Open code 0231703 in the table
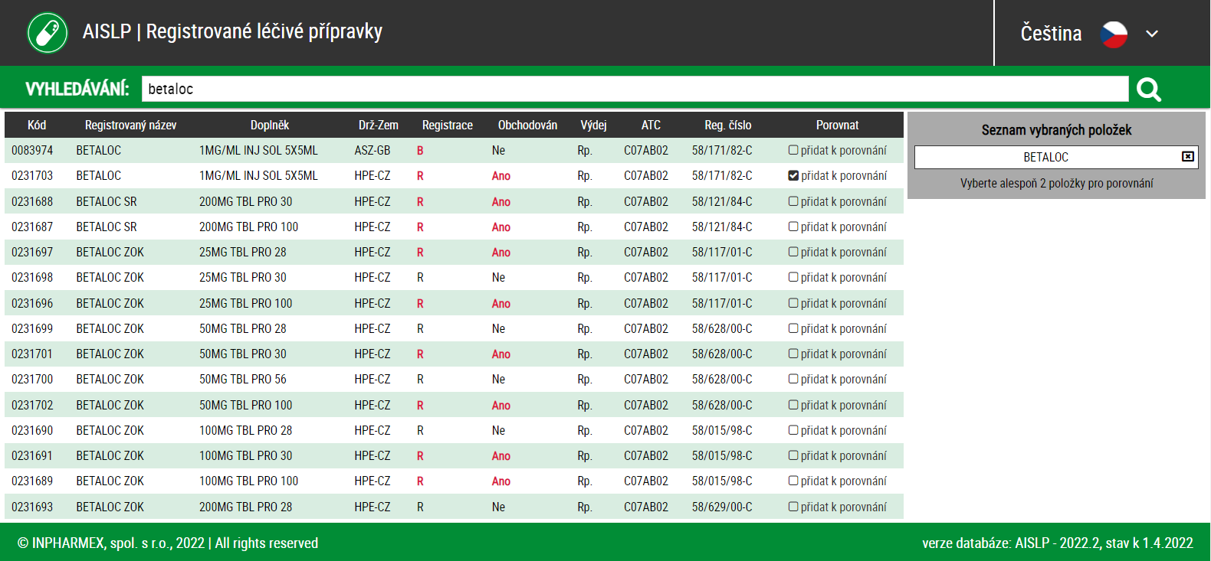 coord(32,175)
